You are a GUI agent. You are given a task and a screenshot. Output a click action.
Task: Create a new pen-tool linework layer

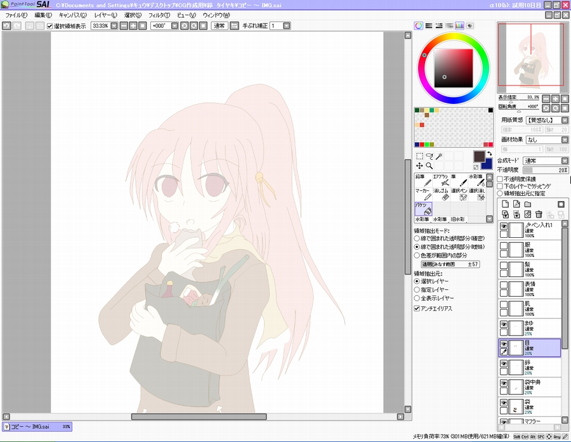pos(516,204)
